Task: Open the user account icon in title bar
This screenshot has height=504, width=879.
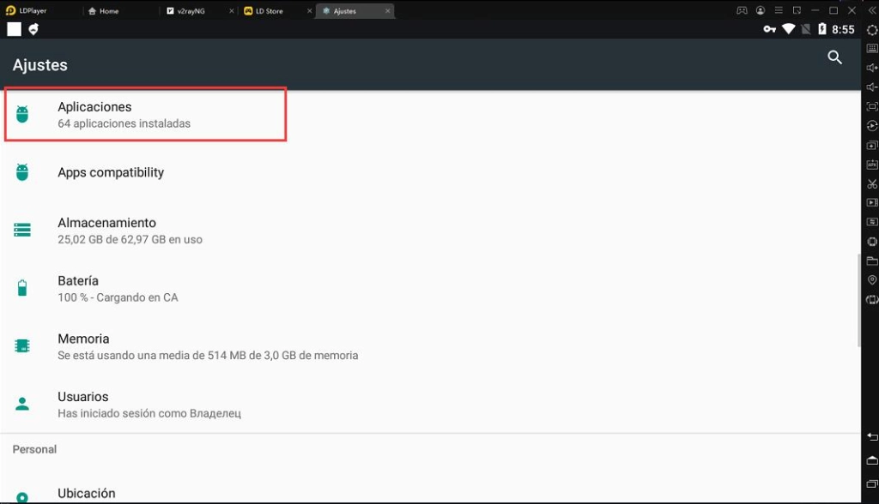Action: pyautogui.click(x=761, y=10)
